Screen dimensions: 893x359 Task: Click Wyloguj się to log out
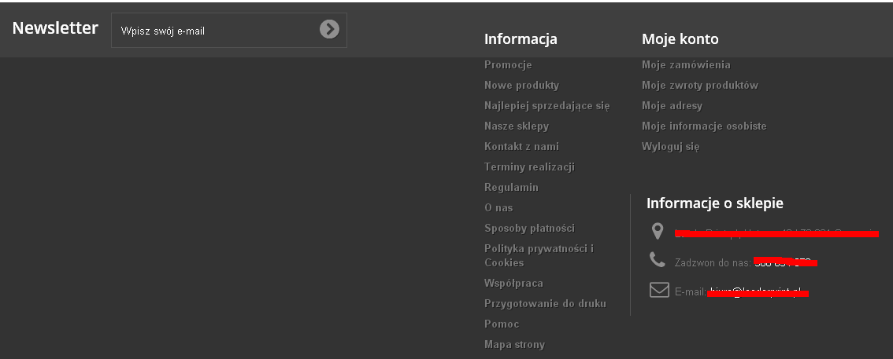[x=670, y=147]
